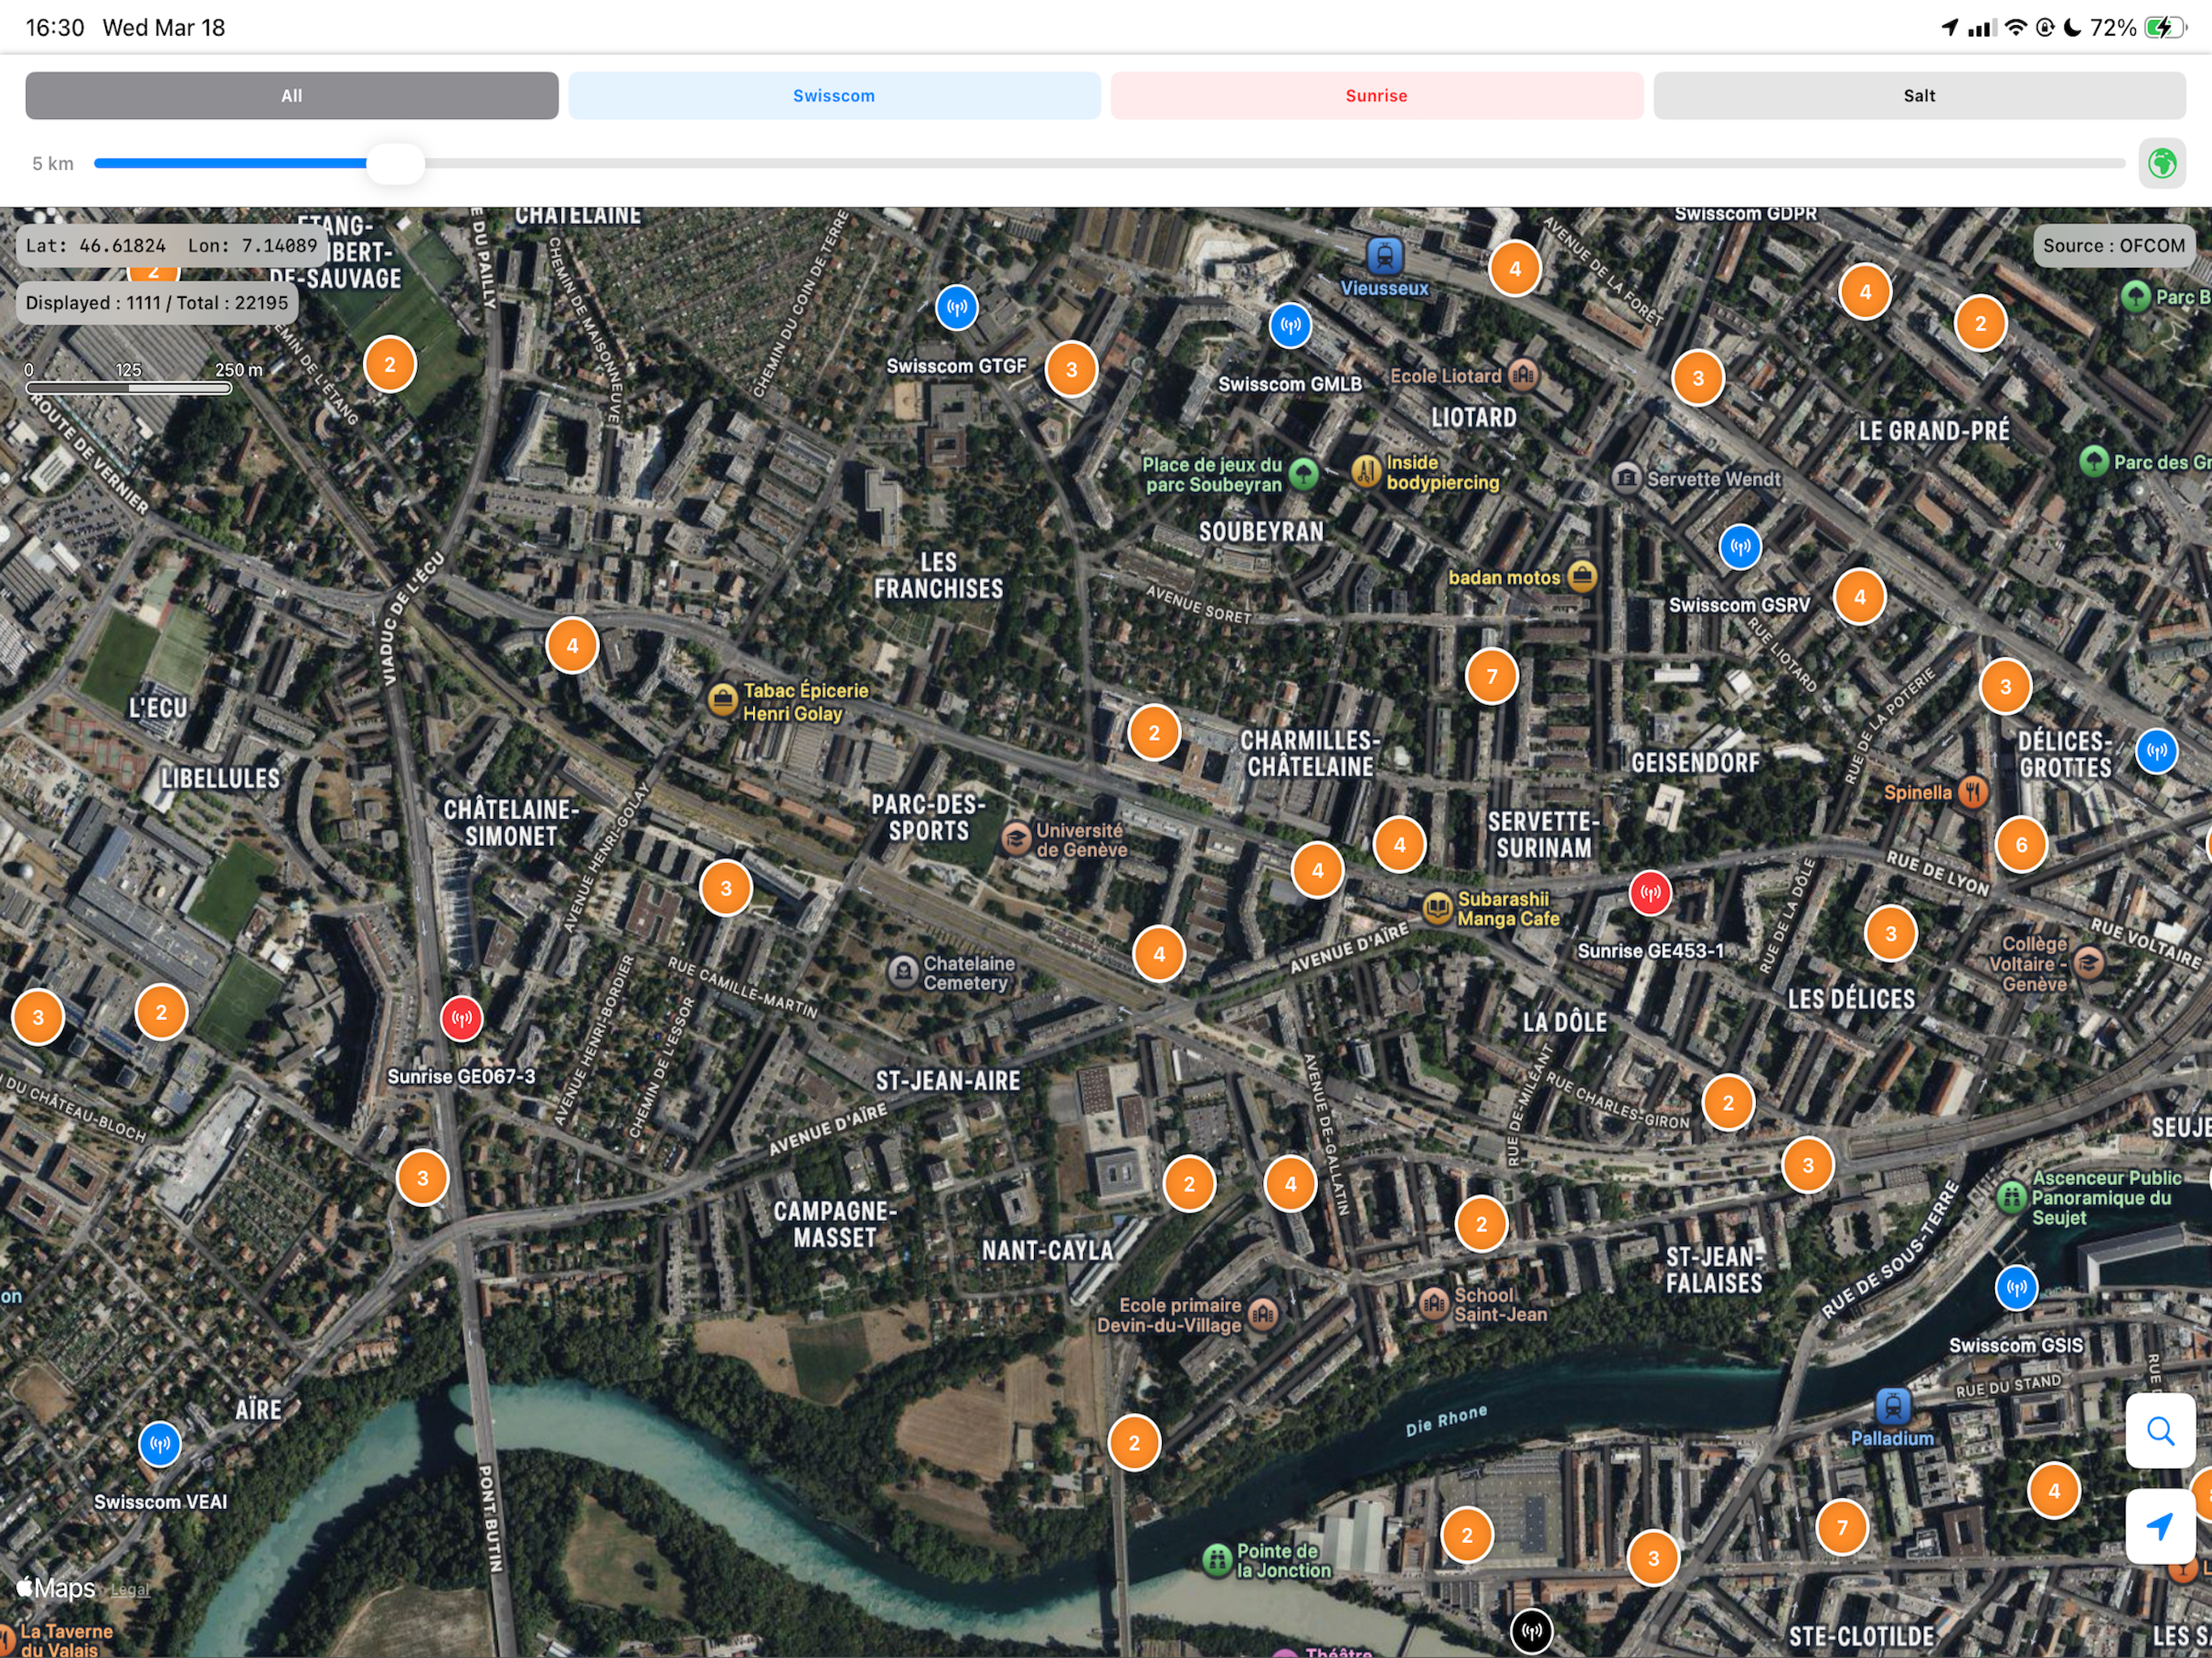
Task: Click the Displayed : 1111 / Total counter
Action: click(157, 303)
